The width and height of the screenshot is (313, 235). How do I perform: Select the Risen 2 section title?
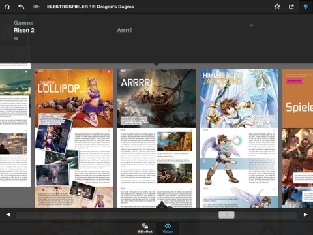click(x=24, y=30)
